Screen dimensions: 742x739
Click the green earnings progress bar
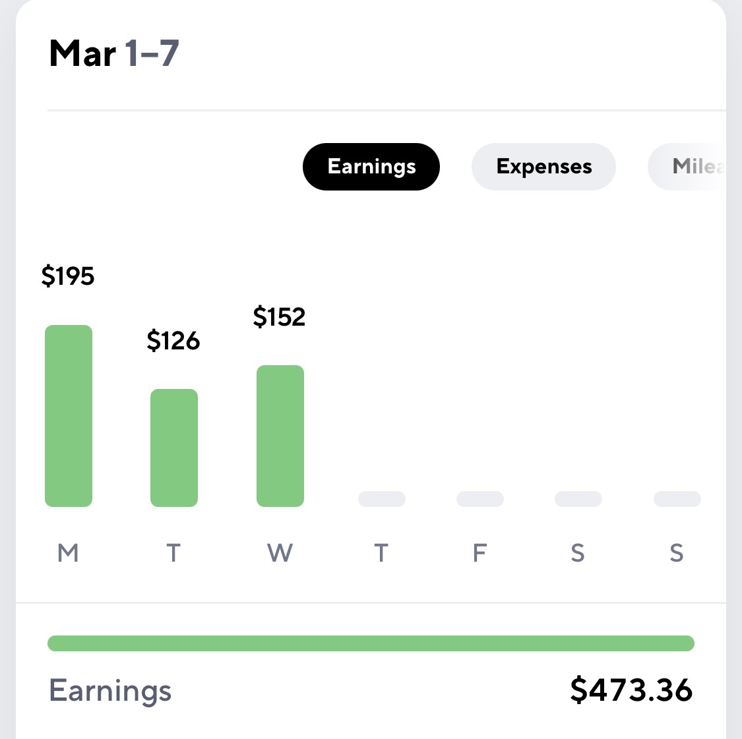click(371, 643)
